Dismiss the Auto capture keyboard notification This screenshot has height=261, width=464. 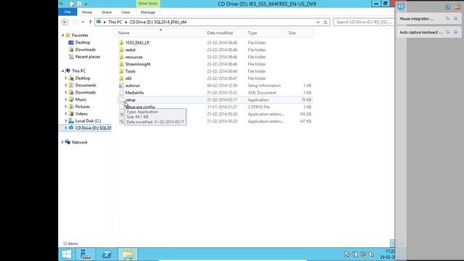tap(455, 32)
